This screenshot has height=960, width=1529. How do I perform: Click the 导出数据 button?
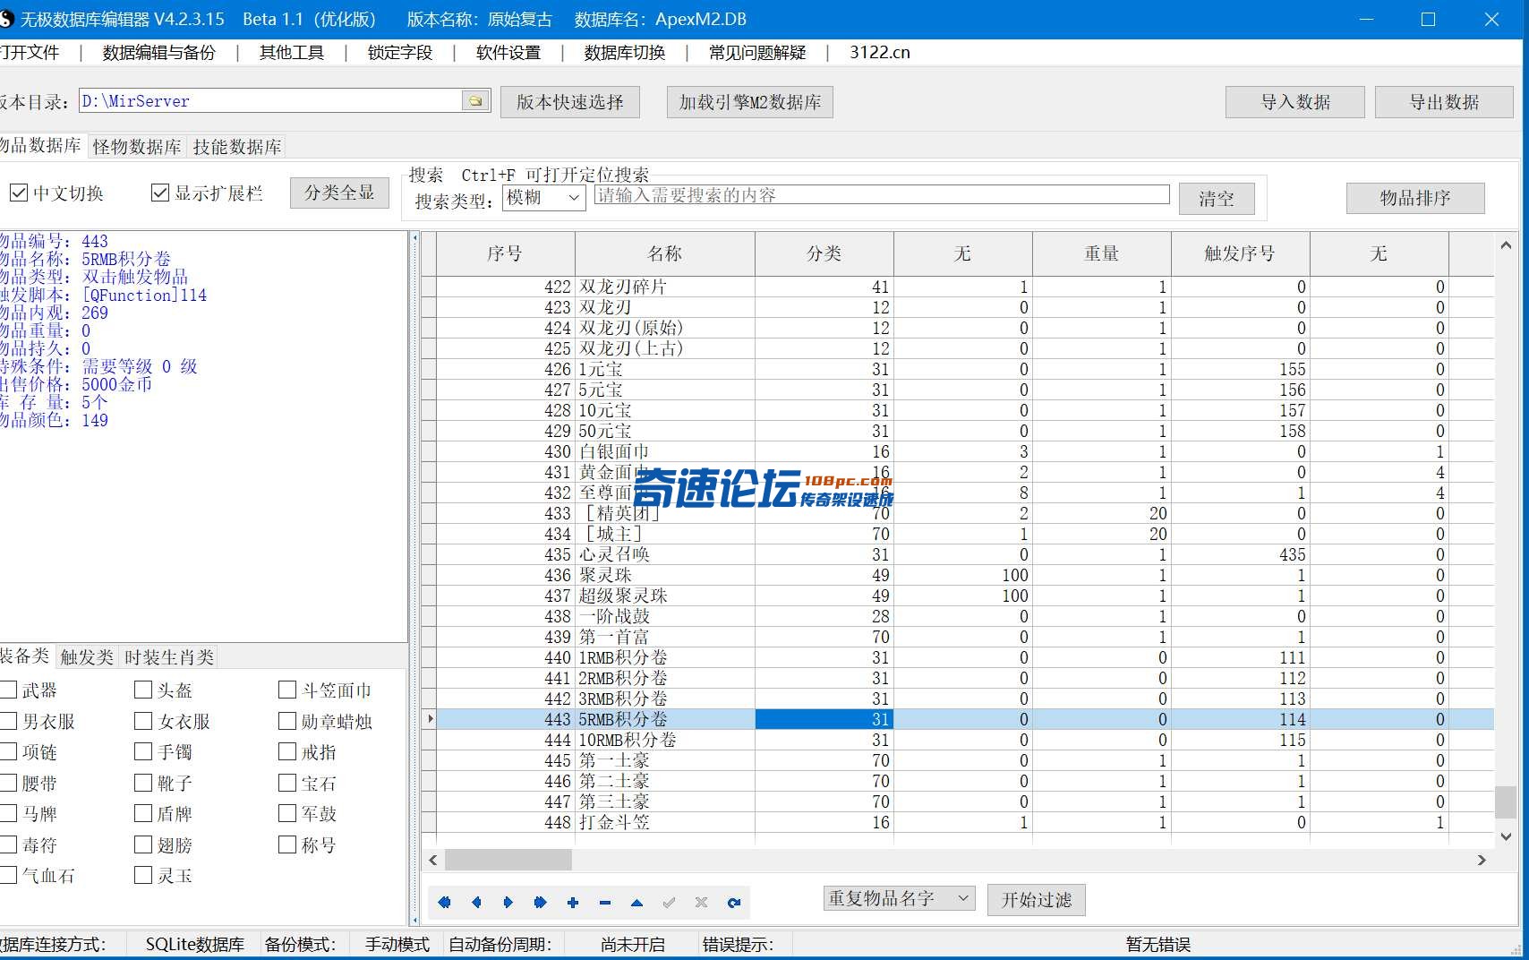(x=1444, y=102)
